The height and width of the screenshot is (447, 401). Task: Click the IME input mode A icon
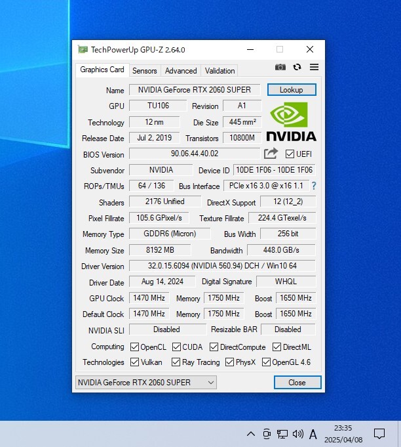[x=313, y=434]
